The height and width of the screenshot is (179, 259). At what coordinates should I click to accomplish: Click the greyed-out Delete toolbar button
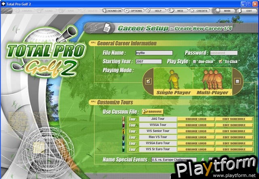click(x=90, y=11)
